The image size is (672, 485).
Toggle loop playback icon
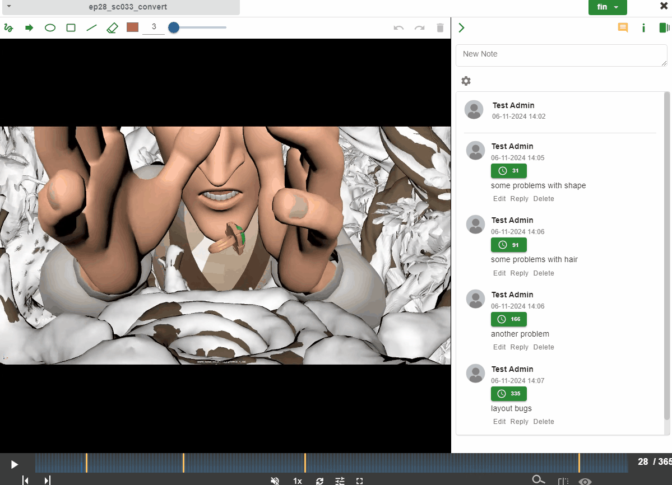point(319,481)
